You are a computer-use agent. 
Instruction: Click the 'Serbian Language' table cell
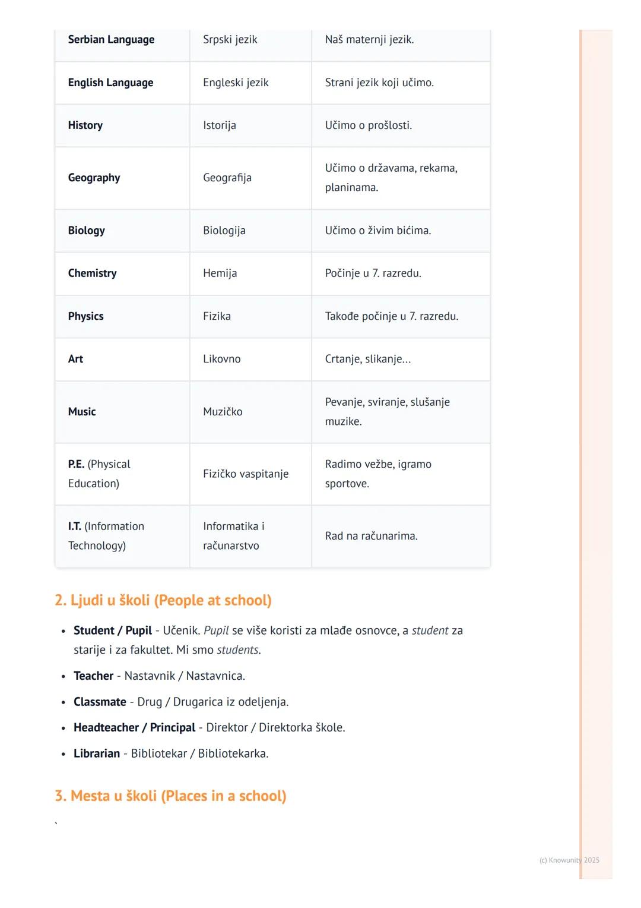(x=111, y=40)
